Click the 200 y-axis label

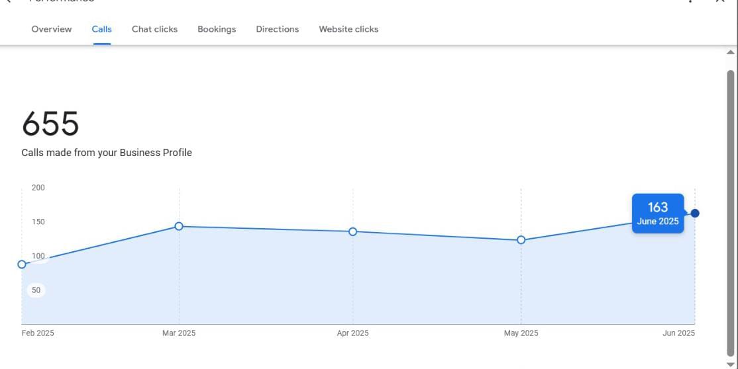click(38, 188)
